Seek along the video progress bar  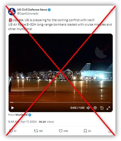60,102
